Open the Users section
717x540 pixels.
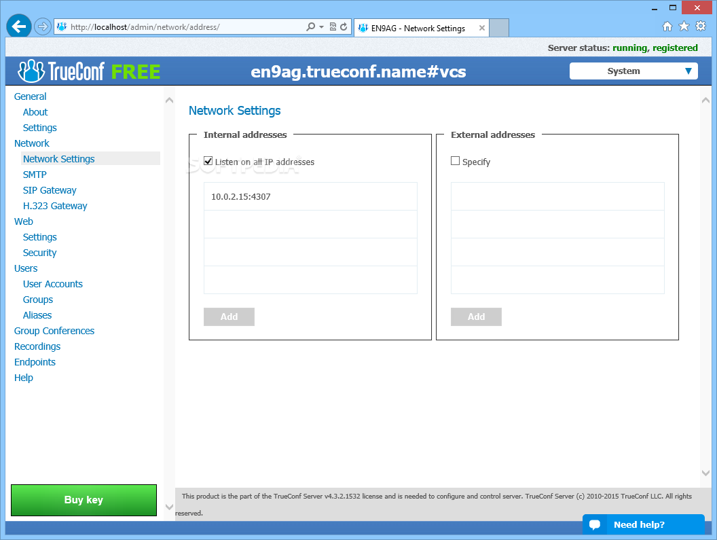click(x=26, y=268)
